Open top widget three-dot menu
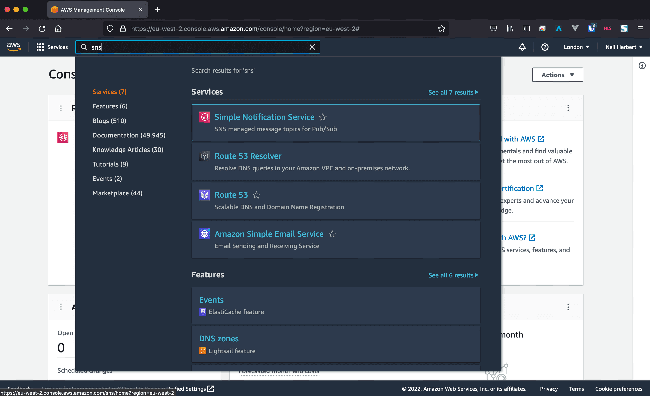 [x=568, y=108]
